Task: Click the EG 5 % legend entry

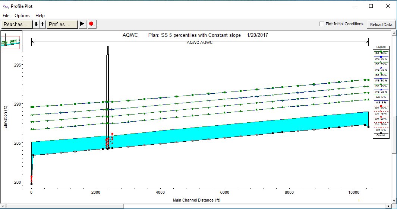Action: (x=381, y=97)
